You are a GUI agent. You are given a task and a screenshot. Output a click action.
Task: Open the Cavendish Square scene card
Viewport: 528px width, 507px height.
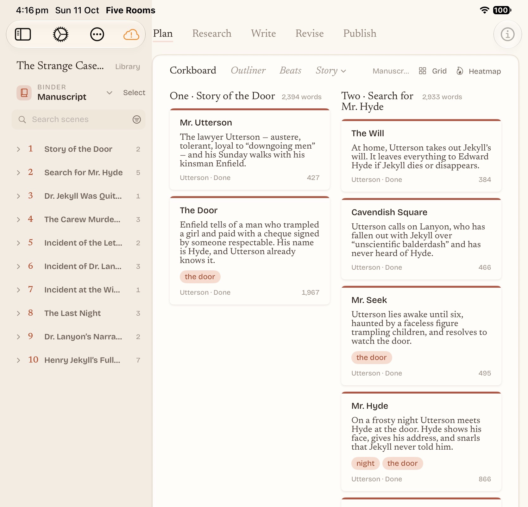point(421,239)
